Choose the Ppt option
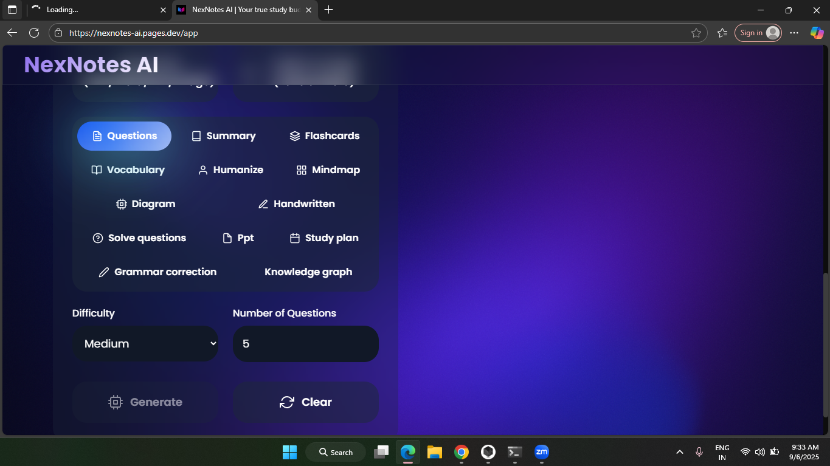Screen dimensions: 830x466 (238, 238)
